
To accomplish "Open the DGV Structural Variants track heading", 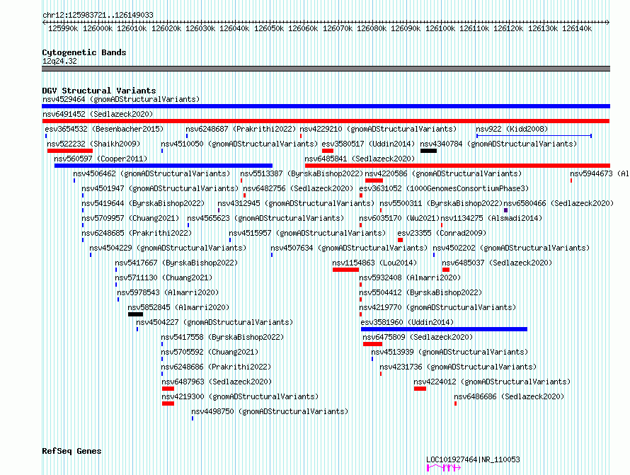I will point(99,91).
